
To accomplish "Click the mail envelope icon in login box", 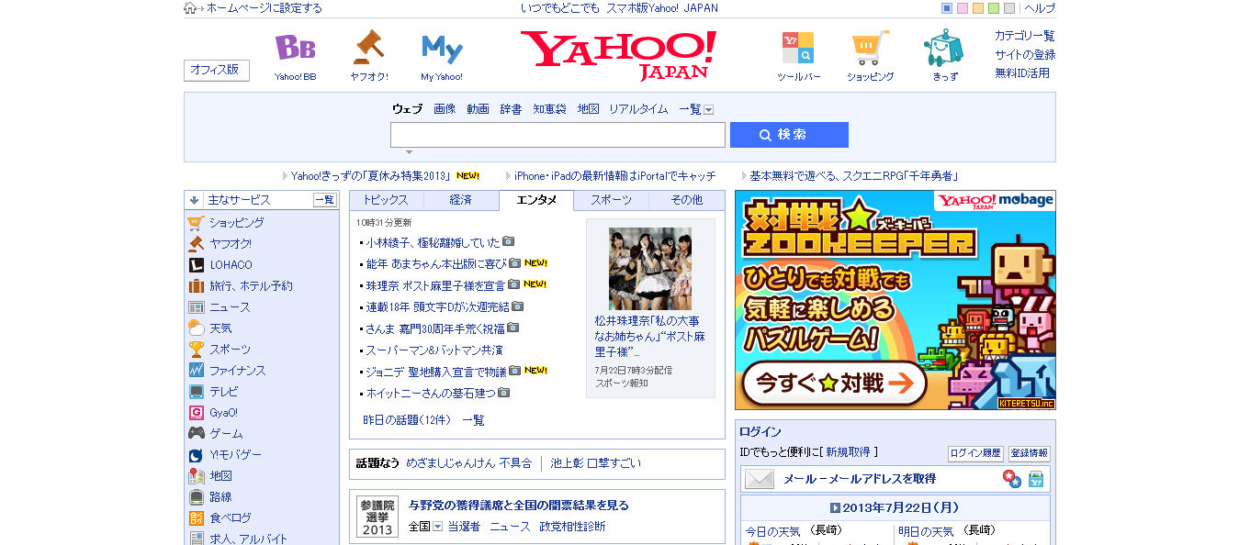I will point(760,479).
